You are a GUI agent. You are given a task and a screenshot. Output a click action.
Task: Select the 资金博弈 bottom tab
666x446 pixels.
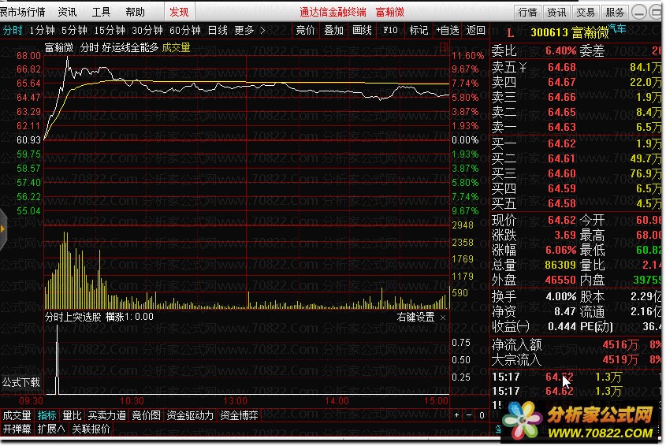[239, 415]
